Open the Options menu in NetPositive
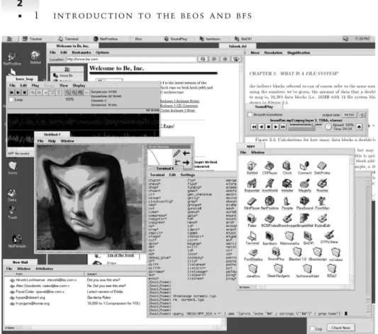 pos(102,52)
